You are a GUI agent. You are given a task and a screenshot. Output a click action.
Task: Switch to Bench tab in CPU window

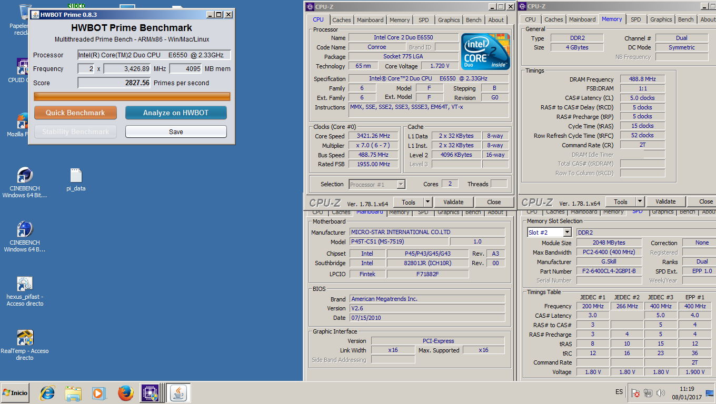(474, 20)
